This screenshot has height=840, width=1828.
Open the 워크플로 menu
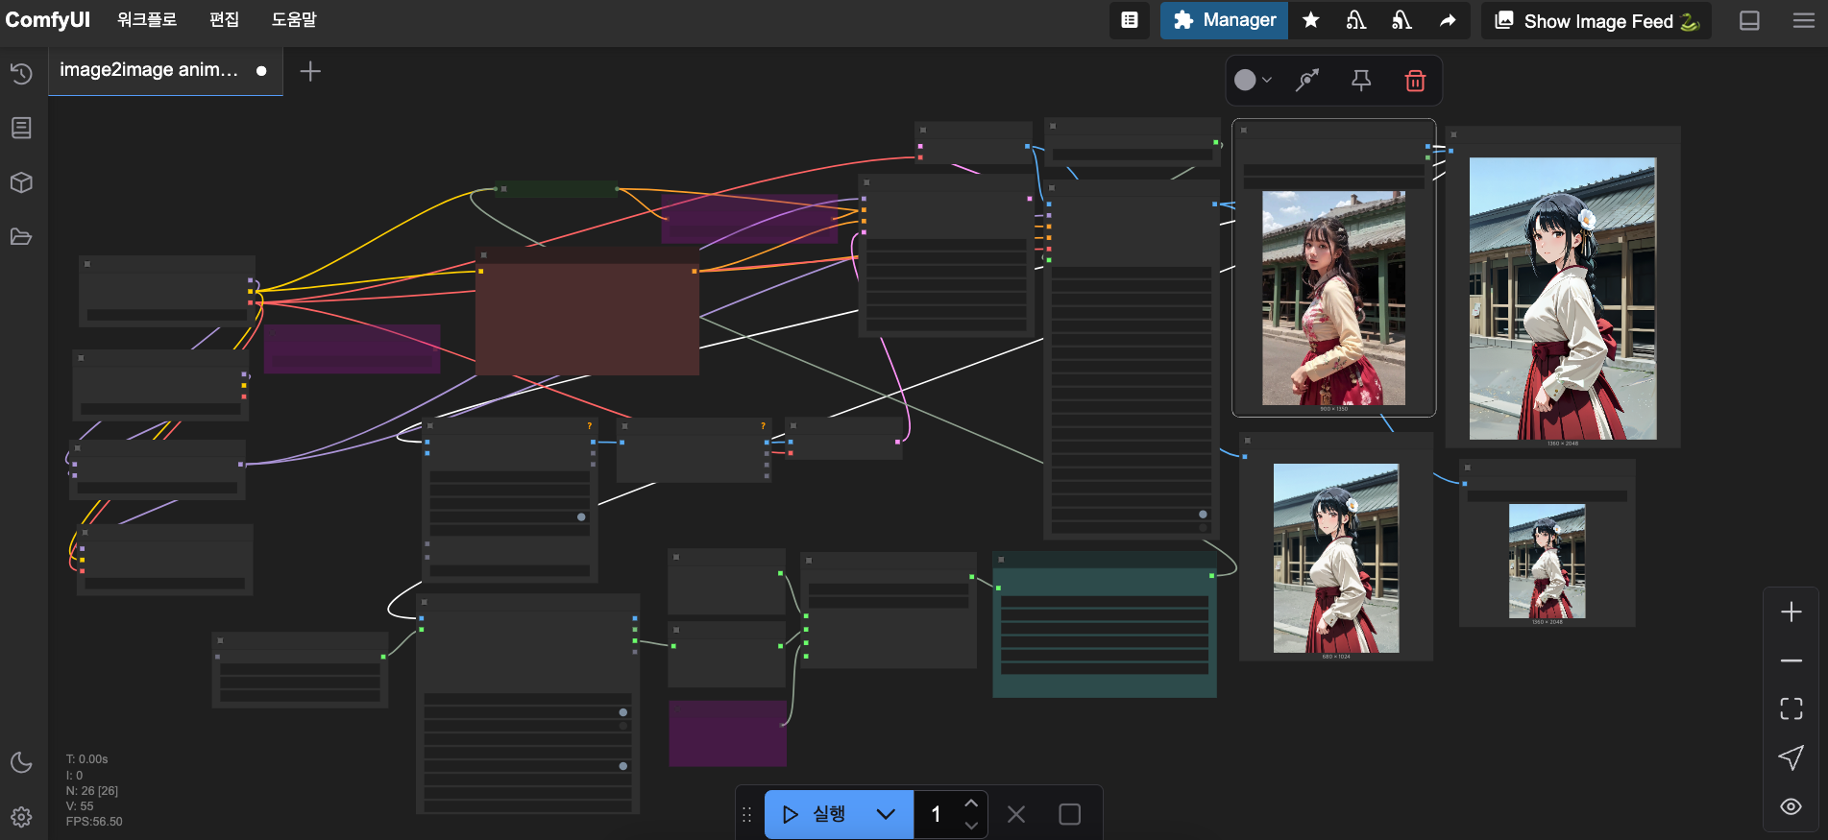coord(147,20)
